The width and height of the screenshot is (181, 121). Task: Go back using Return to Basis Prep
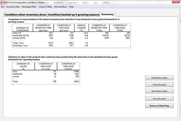[159, 106]
